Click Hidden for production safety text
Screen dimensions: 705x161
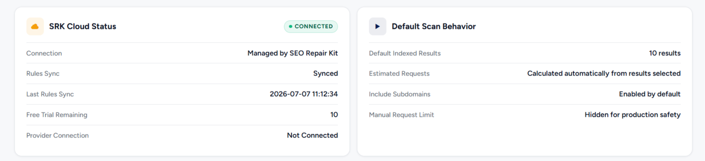coord(632,114)
